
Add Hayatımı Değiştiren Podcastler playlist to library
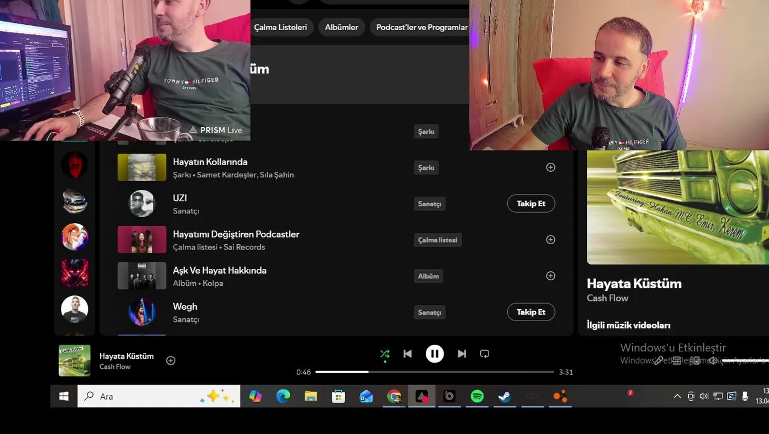551,240
